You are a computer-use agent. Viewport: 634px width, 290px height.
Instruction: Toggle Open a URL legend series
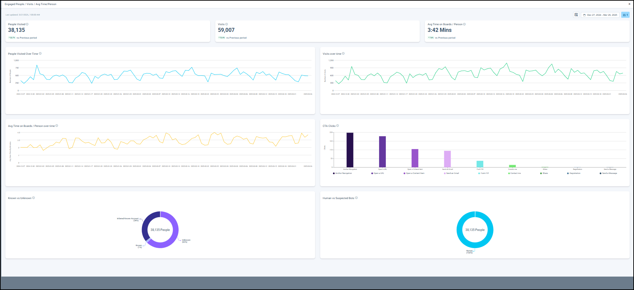378,173
